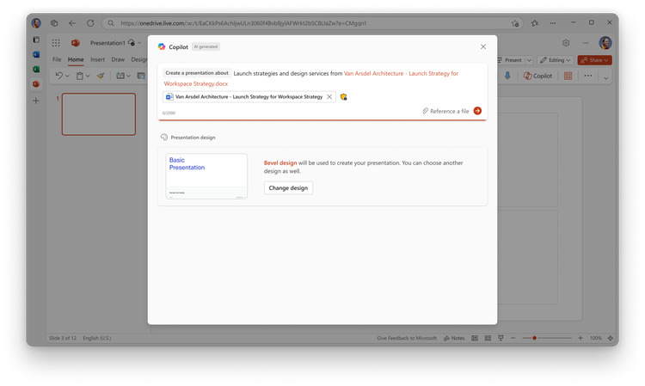Switch to the Insert ribbon tab

97,59
